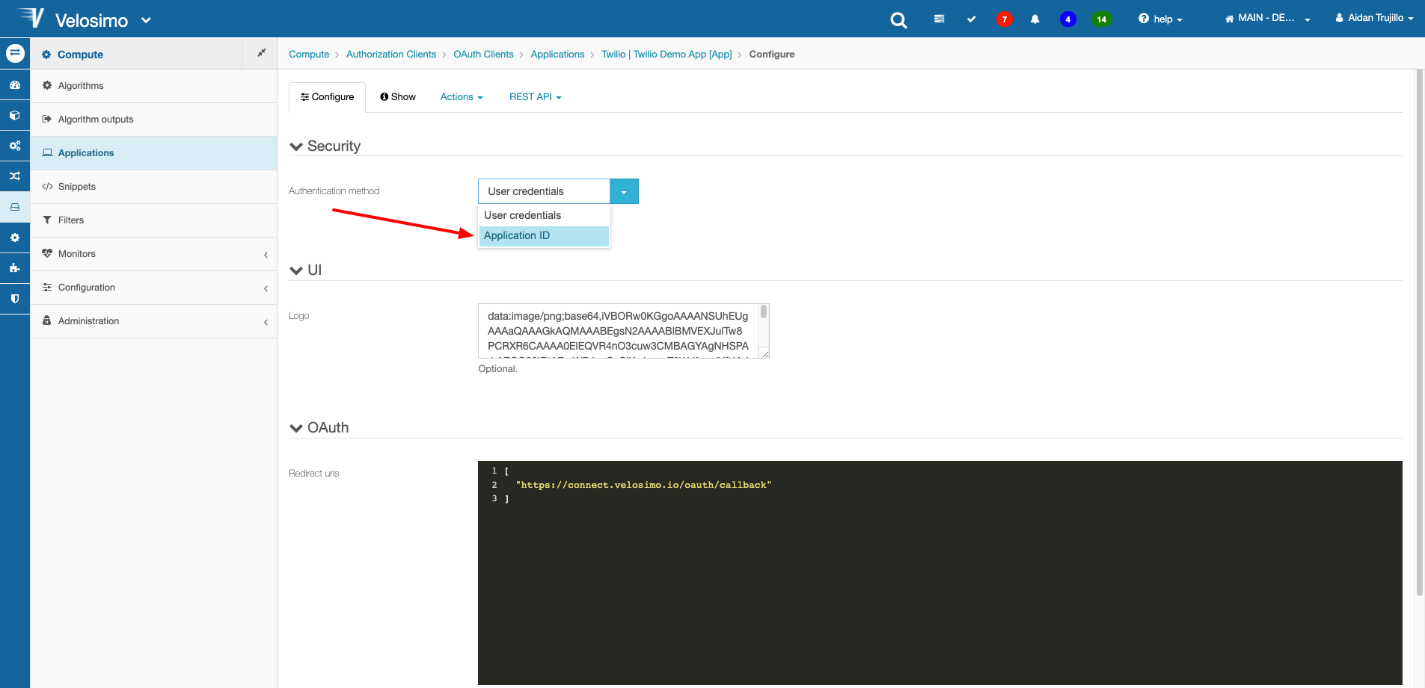This screenshot has height=688, width=1425.
Task: Click the Authentication method dropdown arrow
Action: click(x=624, y=191)
